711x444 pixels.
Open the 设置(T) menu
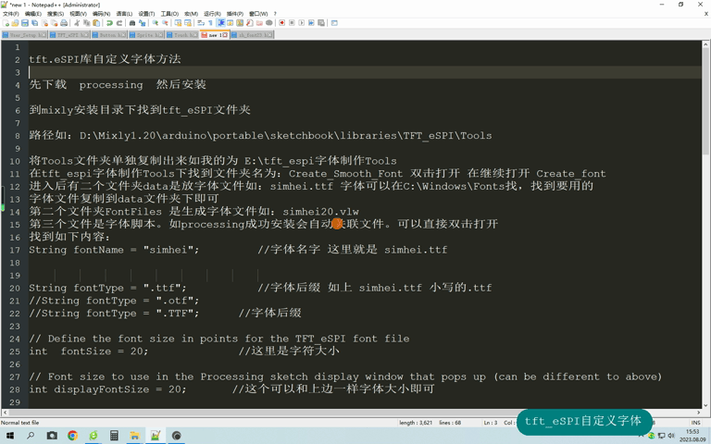pos(146,14)
